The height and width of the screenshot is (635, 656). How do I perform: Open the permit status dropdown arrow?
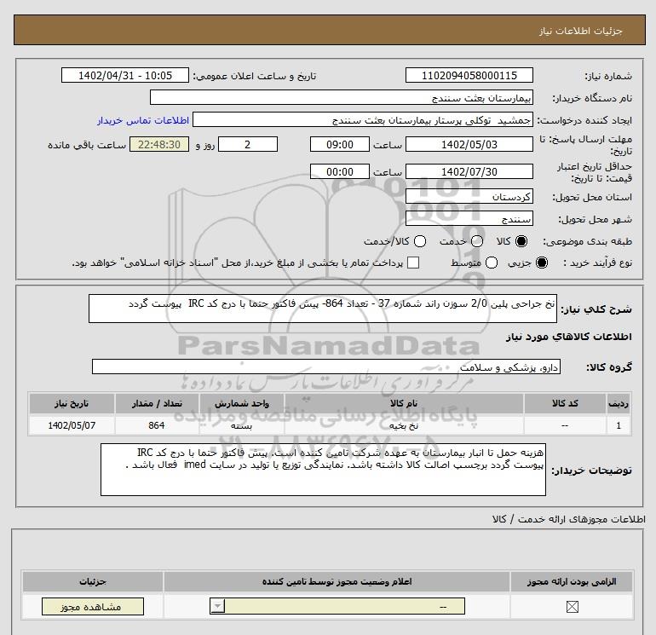pyautogui.click(x=218, y=606)
